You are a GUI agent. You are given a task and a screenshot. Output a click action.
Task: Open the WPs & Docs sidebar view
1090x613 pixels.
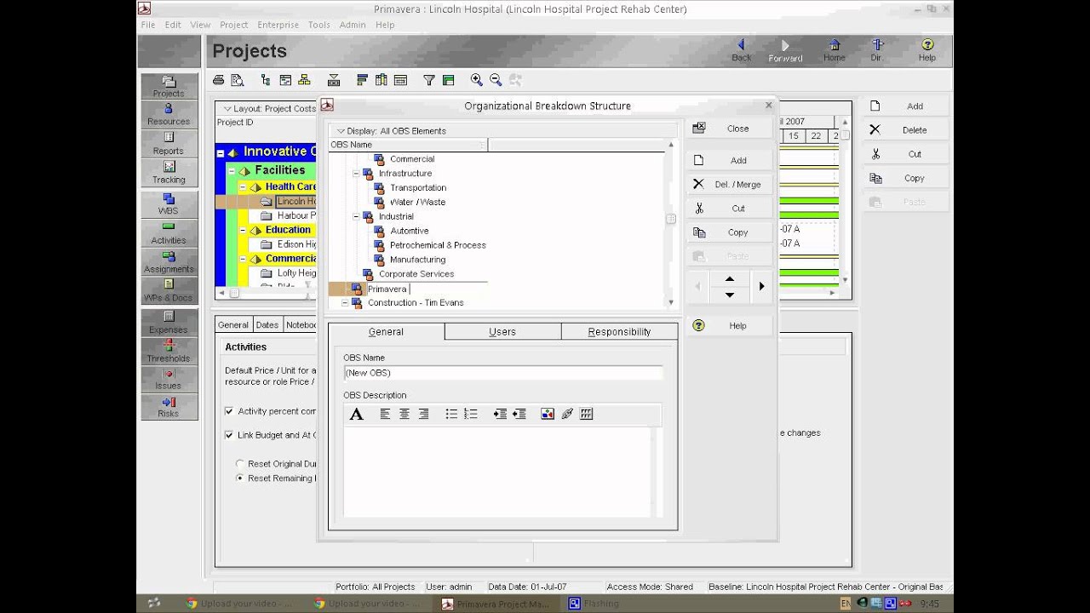169,290
